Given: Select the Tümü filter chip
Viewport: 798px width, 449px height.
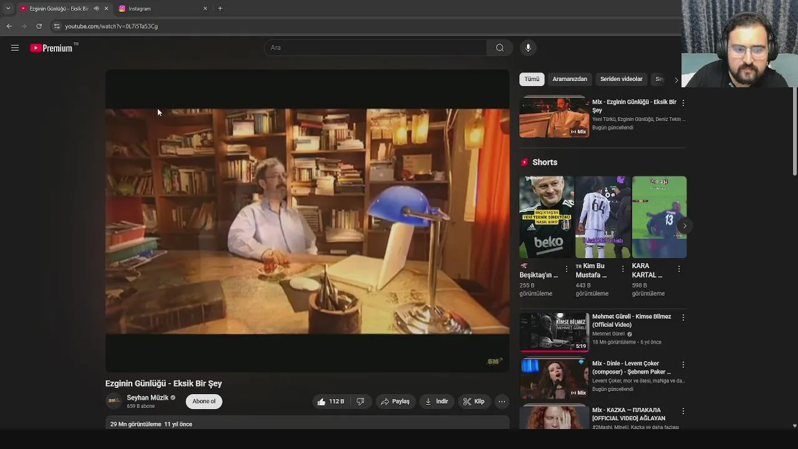Looking at the screenshot, I should click(x=532, y=79).
